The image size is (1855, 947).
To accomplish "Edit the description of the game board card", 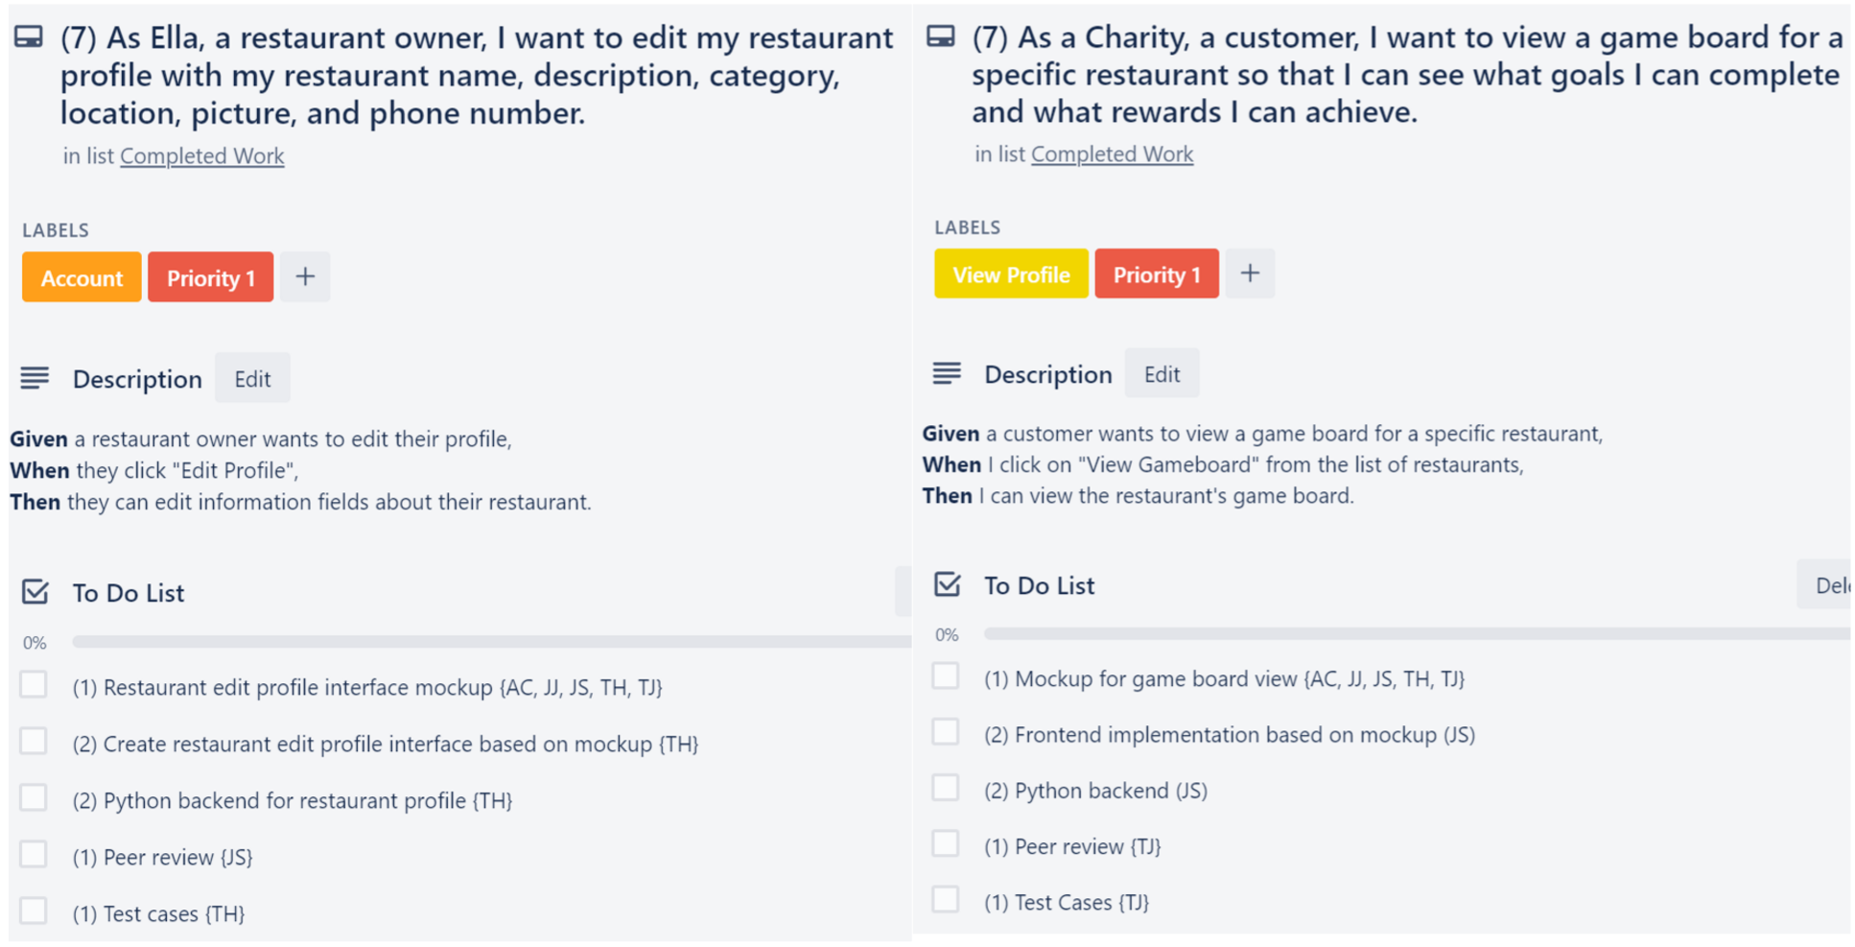I will [1162, 373].
